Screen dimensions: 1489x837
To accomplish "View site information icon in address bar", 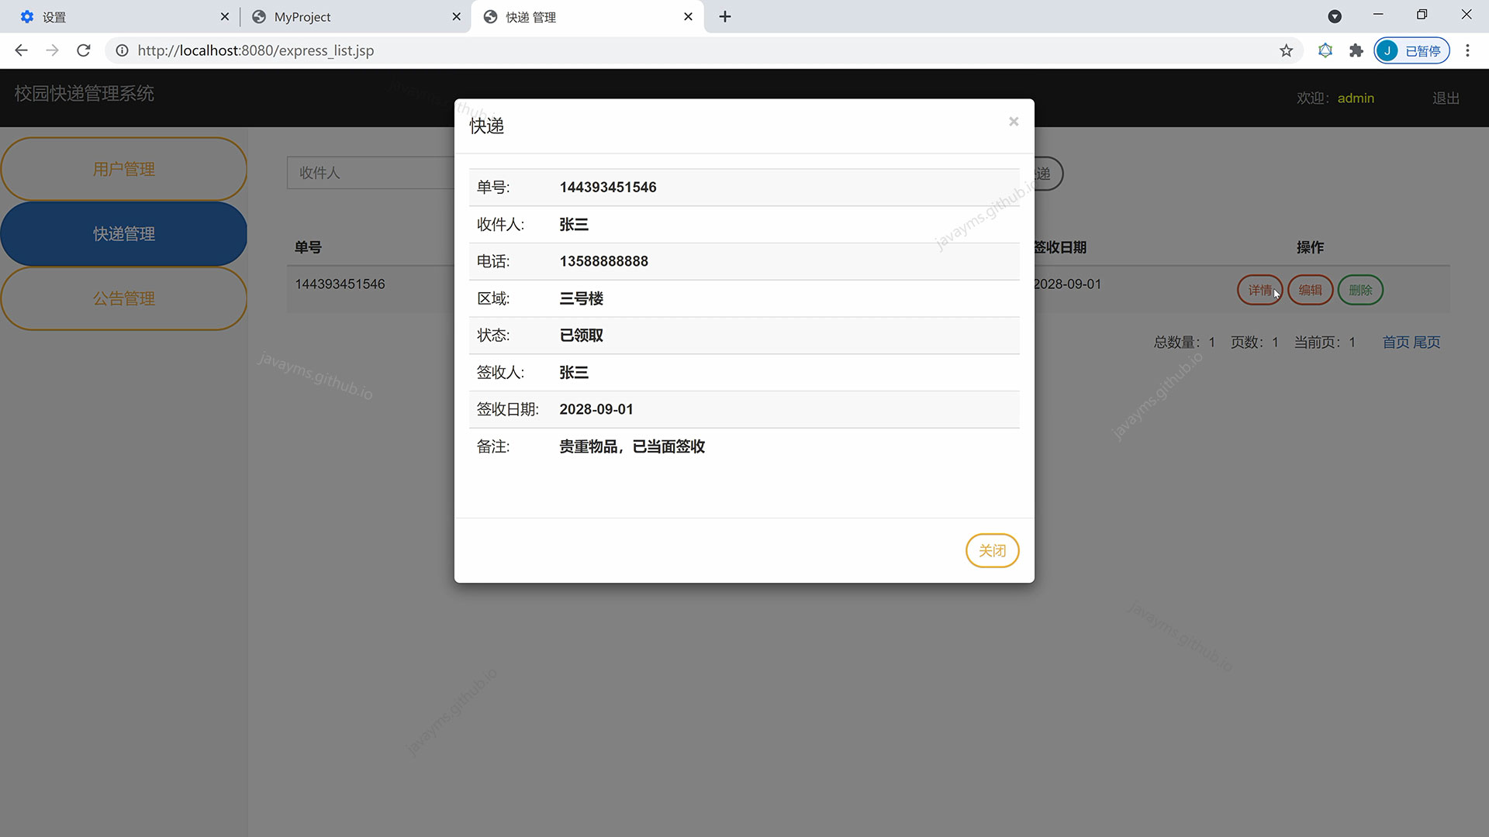I will point(122,50).
